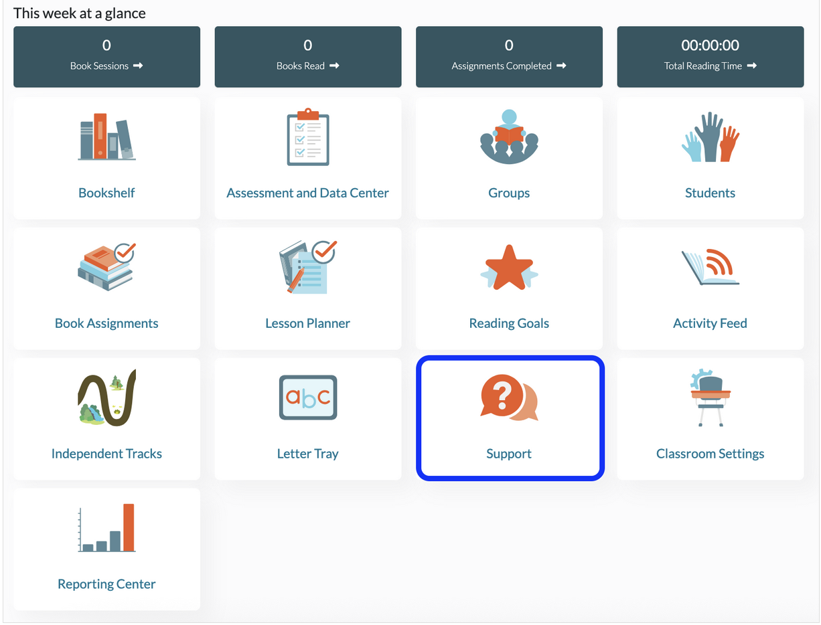Click the Book Assignments stacked books icon
The height and width of the screenshot is (625, 821).
[x=107, y=266]
